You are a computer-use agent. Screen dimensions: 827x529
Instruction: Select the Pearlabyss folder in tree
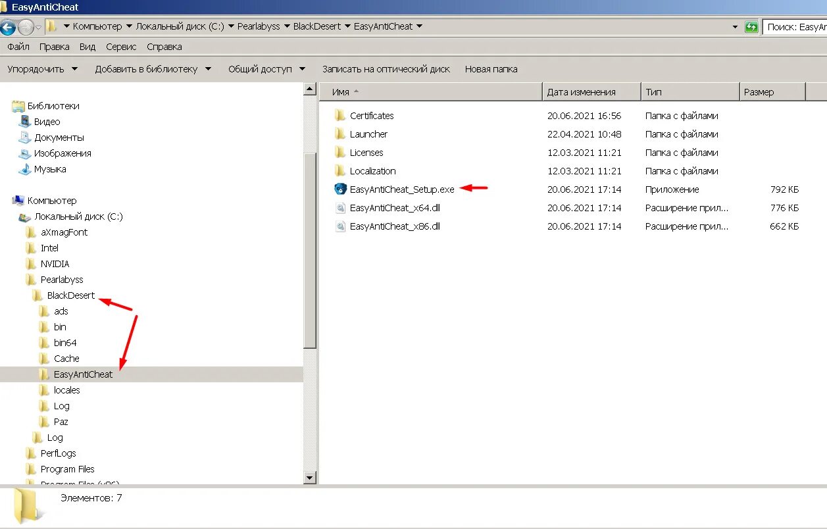pos(62,280)
